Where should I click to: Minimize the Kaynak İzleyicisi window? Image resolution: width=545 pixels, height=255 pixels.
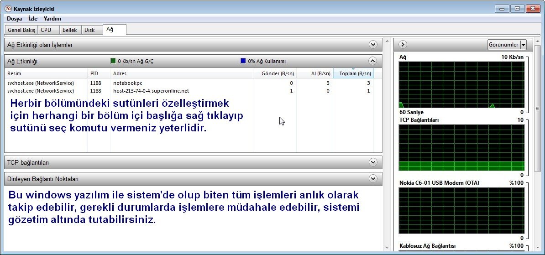pos(502,9)
